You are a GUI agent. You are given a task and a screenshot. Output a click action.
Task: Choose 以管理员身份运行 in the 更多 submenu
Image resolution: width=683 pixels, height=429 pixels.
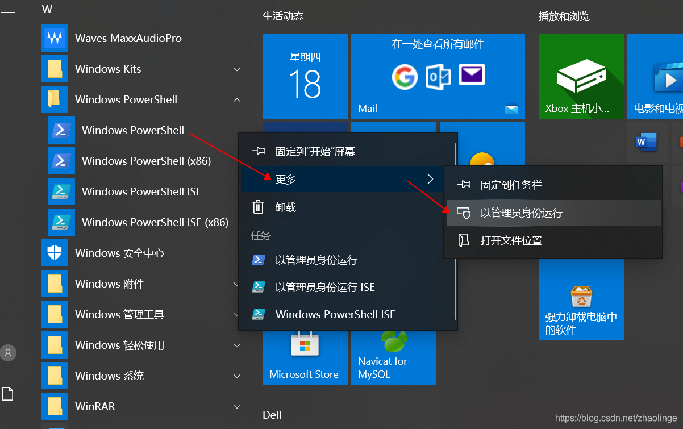tap(553, 213)
